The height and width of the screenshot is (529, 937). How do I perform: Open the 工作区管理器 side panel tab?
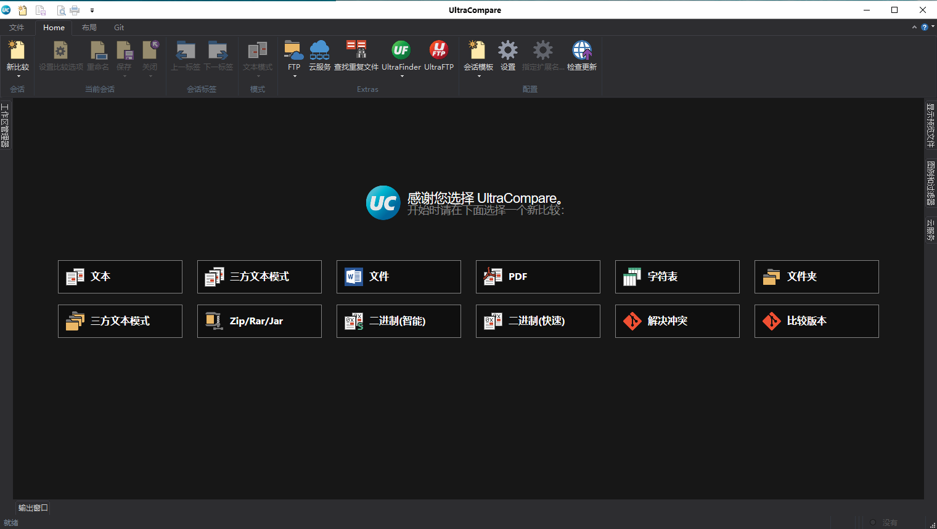tap(5, 125)
